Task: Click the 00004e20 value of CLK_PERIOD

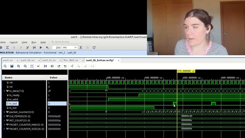Action: (54, 116)
